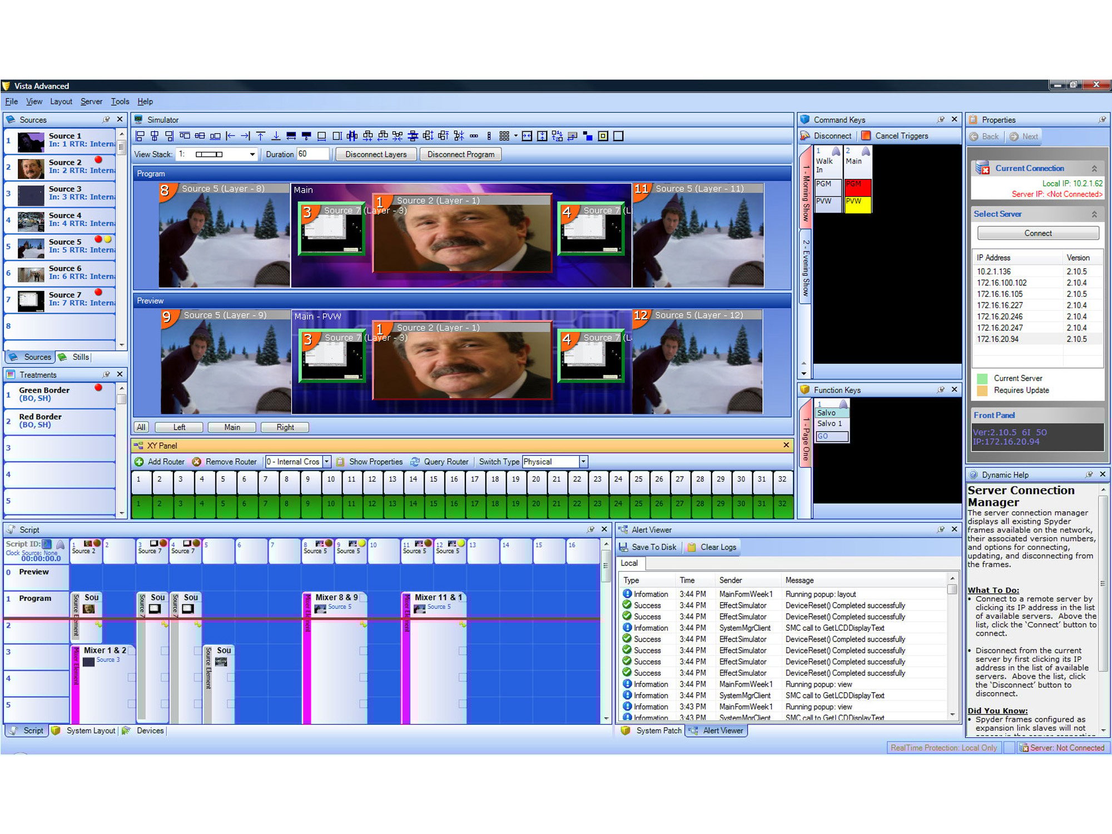Screen dimensions: 1112x834
Task: Click the Cancel Triggers red icon
Action: coord(866,136)
